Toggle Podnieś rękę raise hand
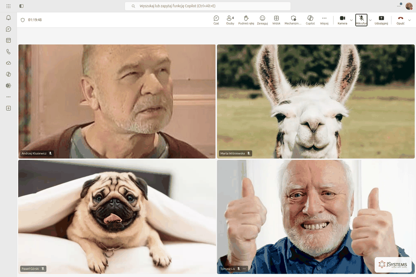Screen dimensions: 416x277 tap(246, 20)
